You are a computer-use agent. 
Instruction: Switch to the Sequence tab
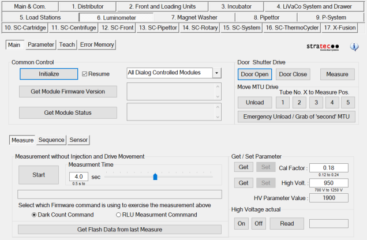[51, 140]
